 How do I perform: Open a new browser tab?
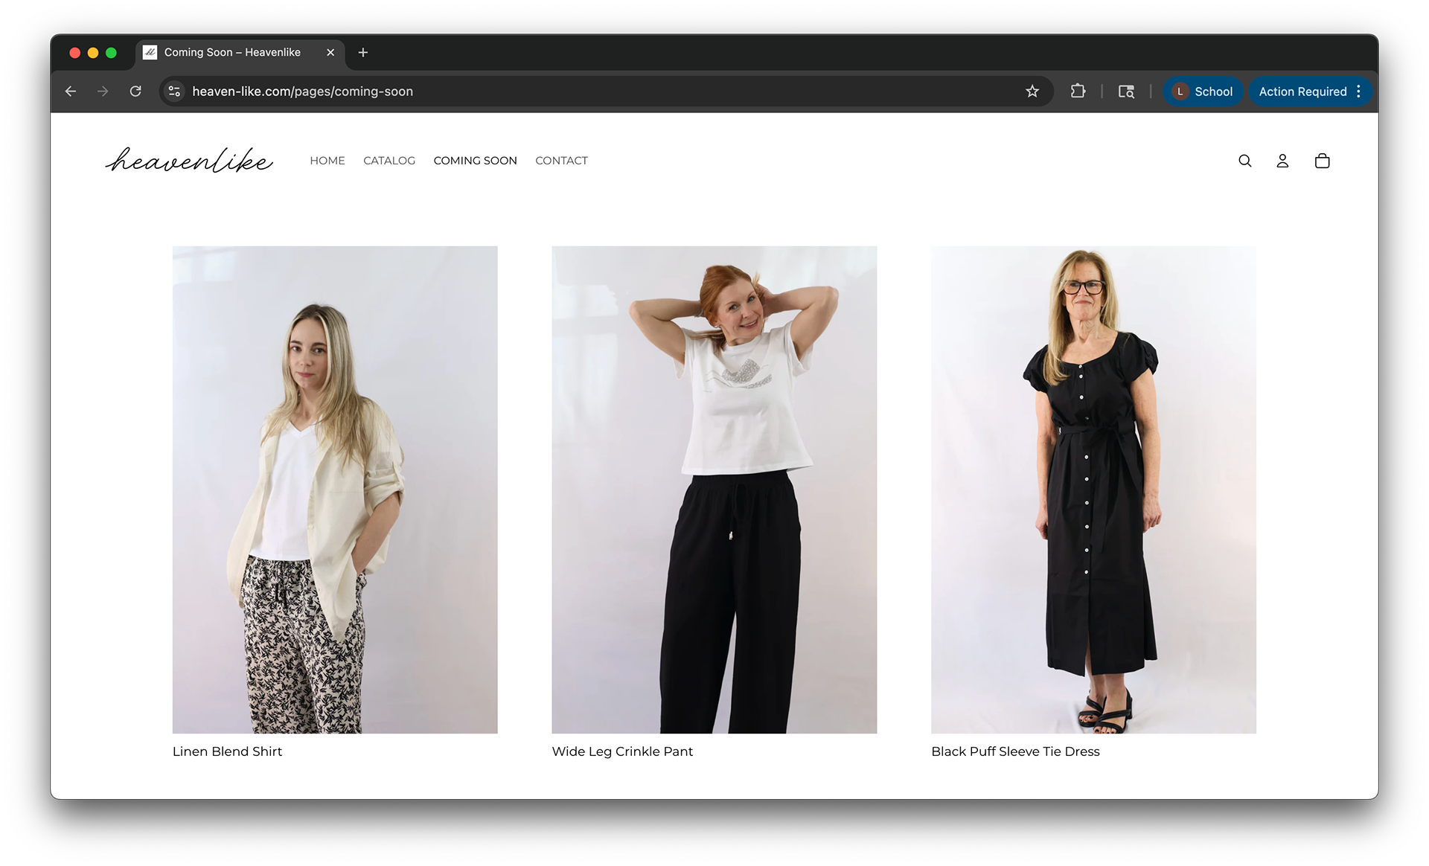pyautogui.click(x=363, y=52)
